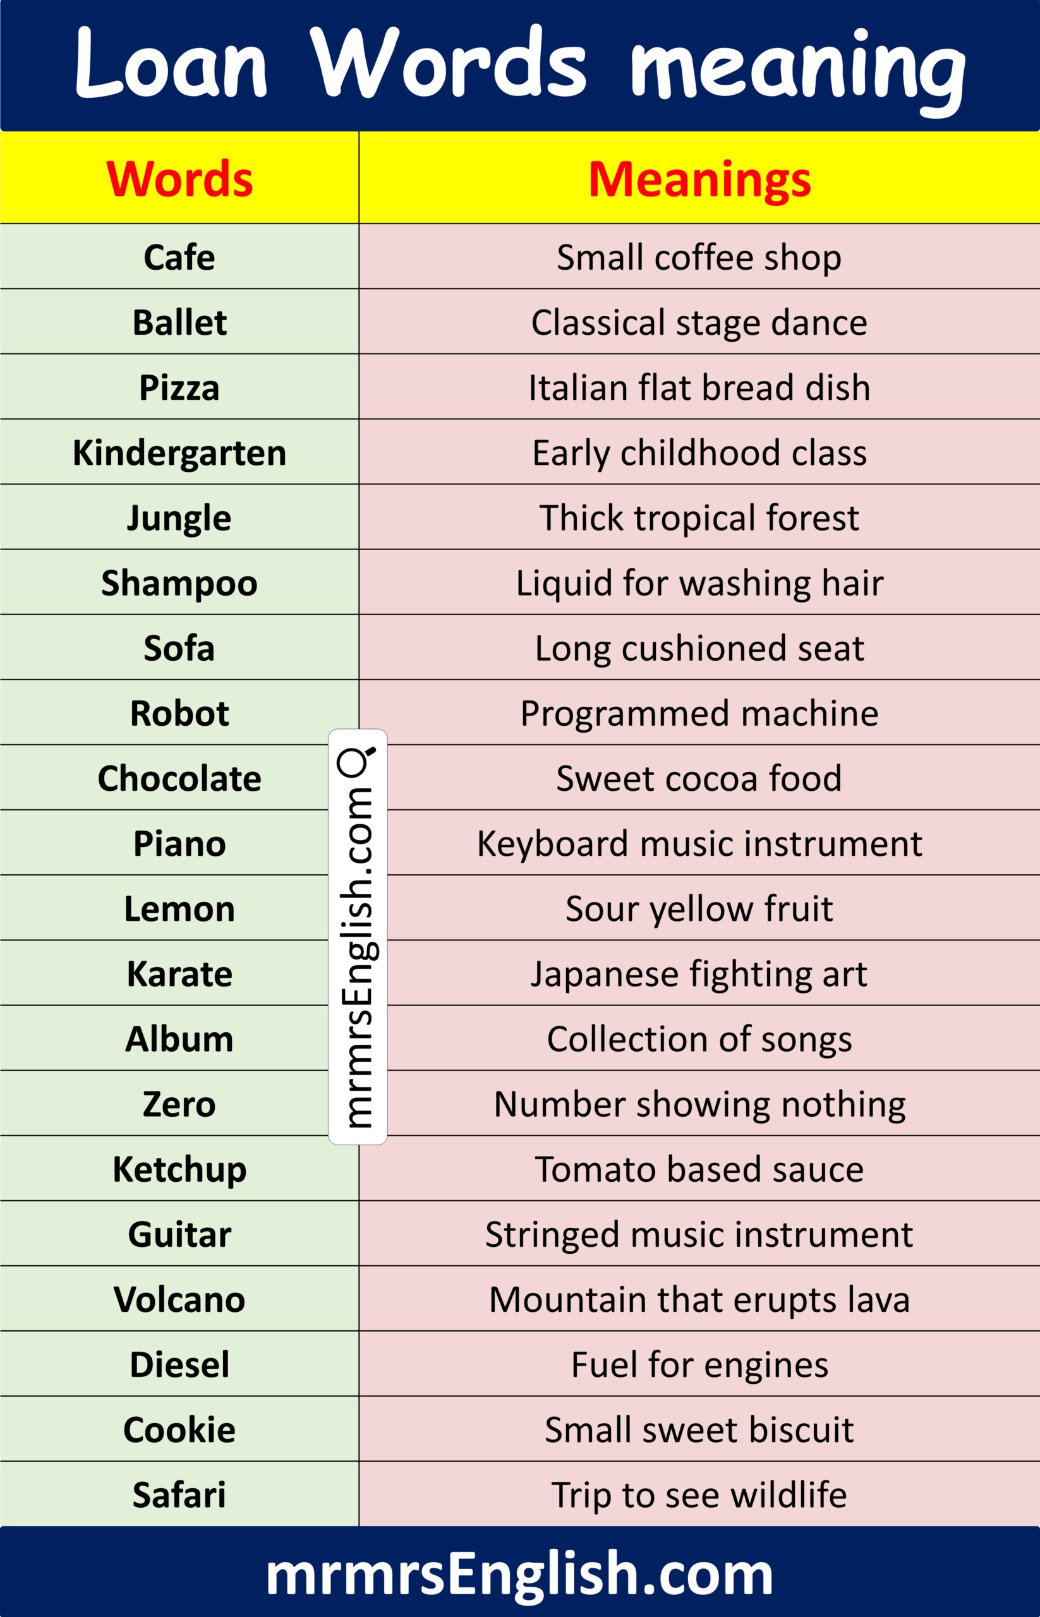
Task: Select the "Meanings" column header
Action: pyautogui.click(x=699, y=179)
